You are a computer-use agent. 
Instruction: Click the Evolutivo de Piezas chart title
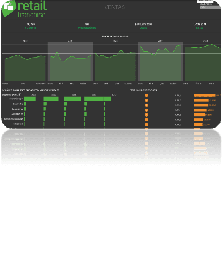tap(115, 36)
